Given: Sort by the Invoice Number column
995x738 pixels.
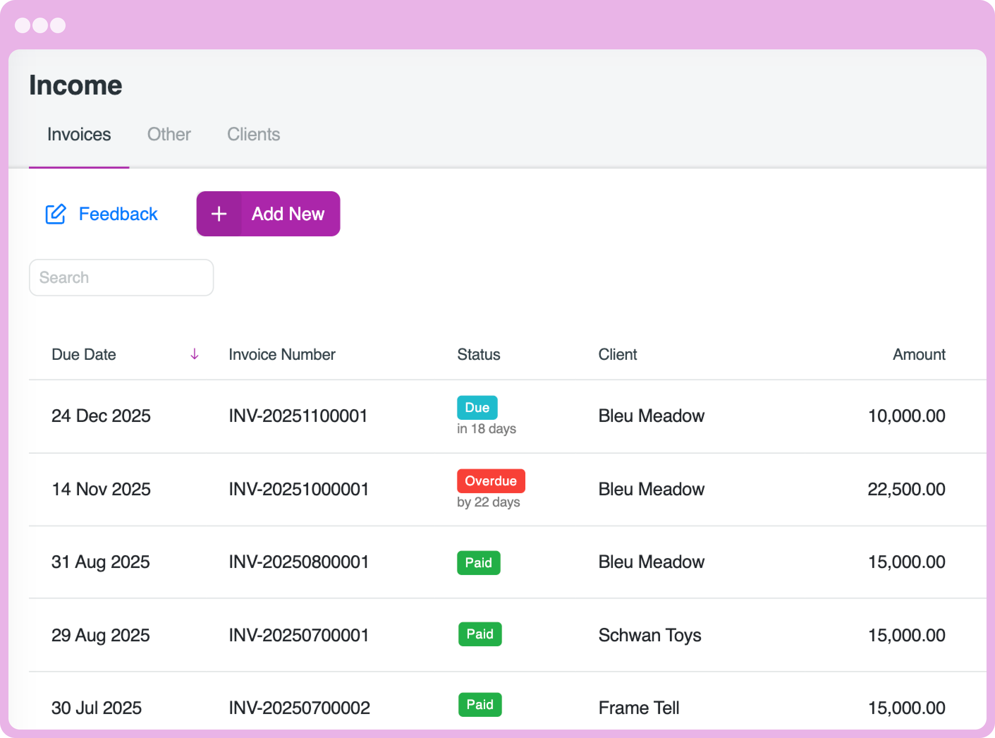Looking at the screenshot, I should (x=282, y=354).
